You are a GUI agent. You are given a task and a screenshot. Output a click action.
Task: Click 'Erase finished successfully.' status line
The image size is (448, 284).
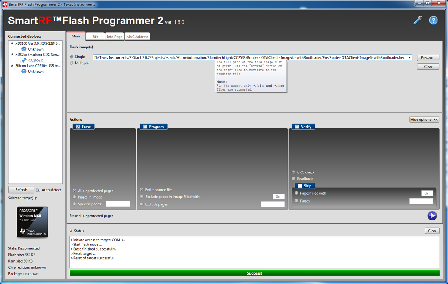[93, 249]
